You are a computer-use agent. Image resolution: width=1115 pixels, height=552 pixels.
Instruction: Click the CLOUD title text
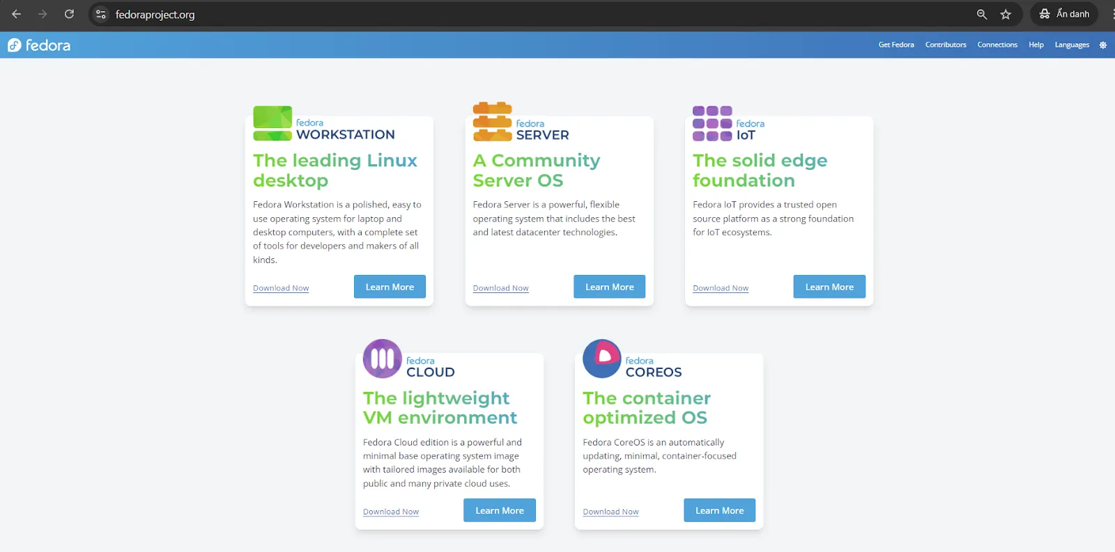(x=431, y=372)
